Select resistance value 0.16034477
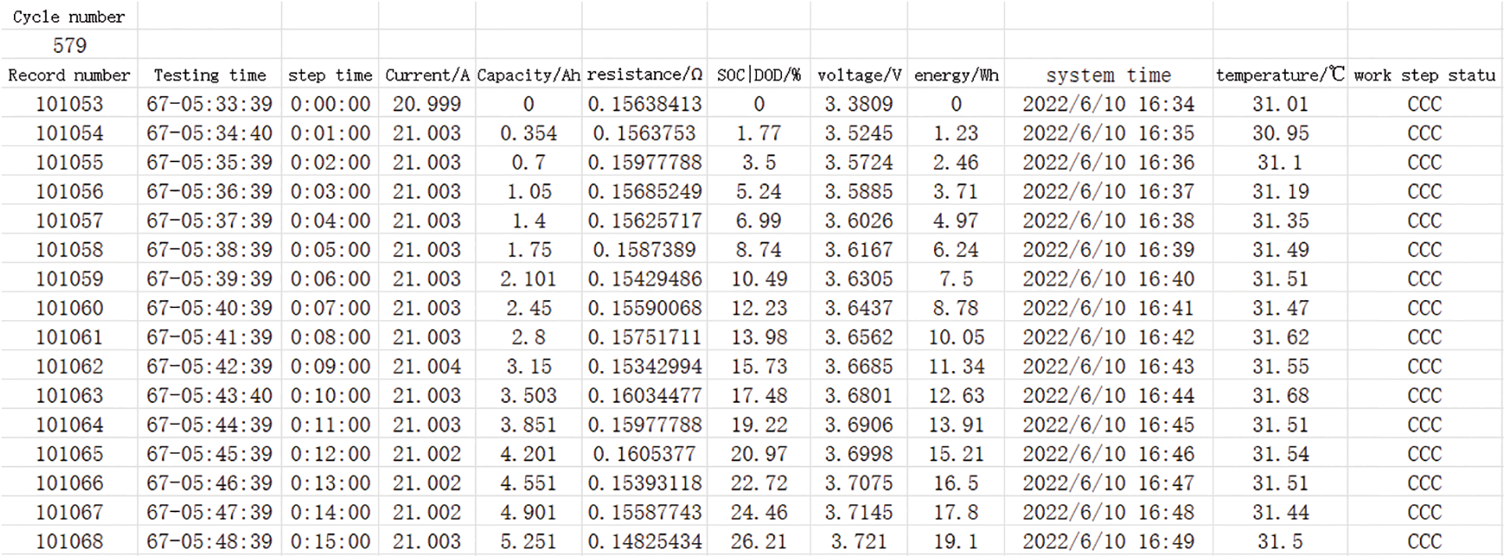This screenshot has height=558, width=1506. [645, 396]
